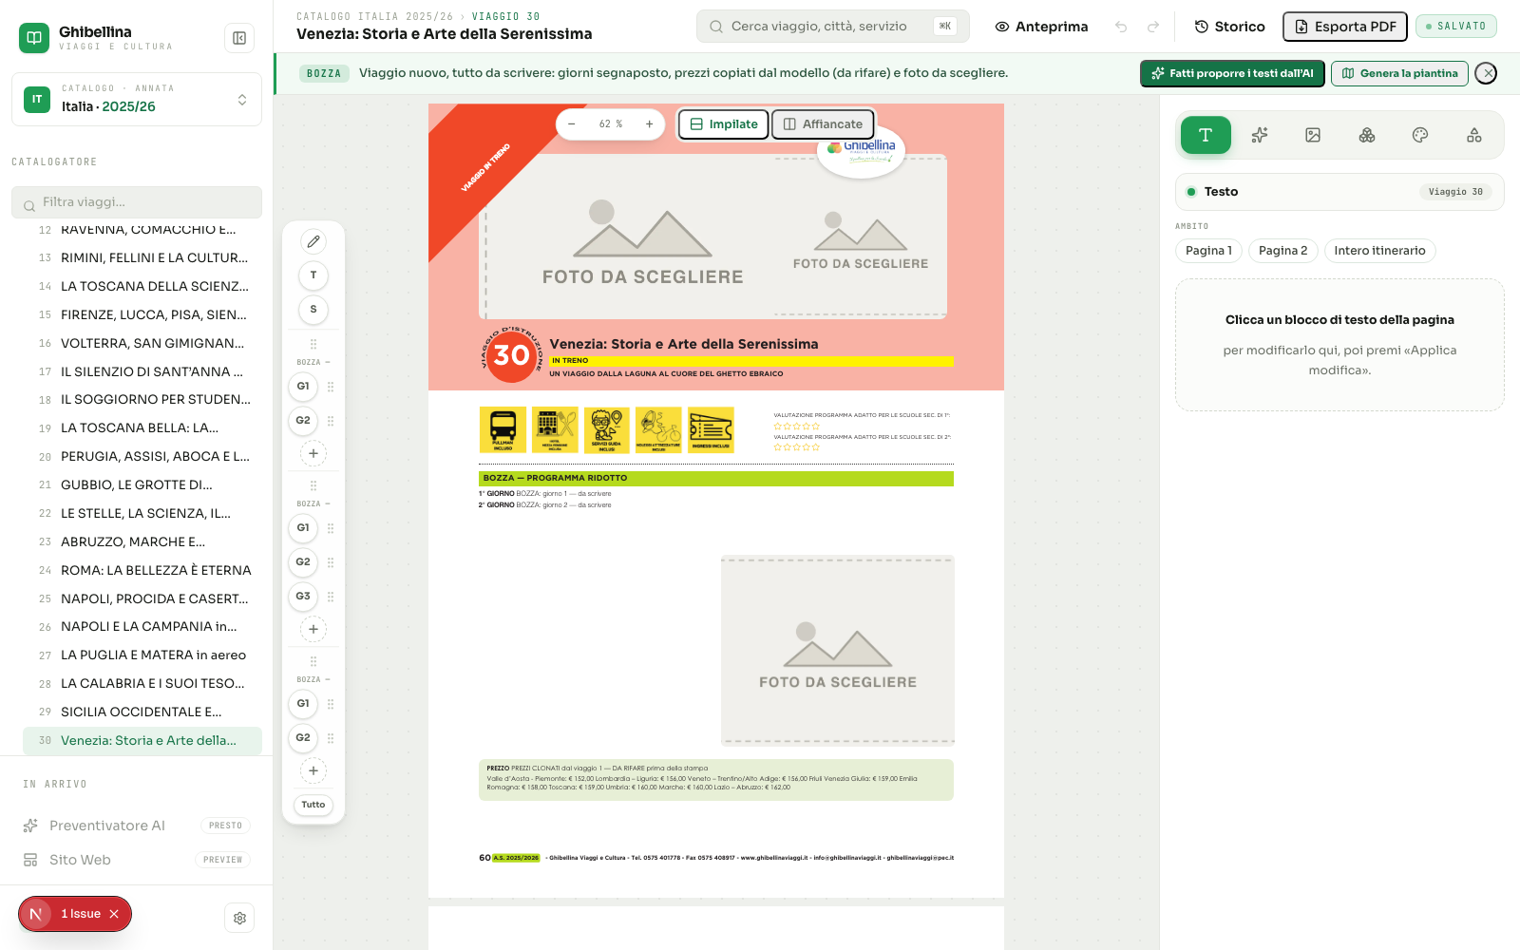Click the tickets included yellow pictogram
The height and width of the screenshot is (950, 1520).
711,429
